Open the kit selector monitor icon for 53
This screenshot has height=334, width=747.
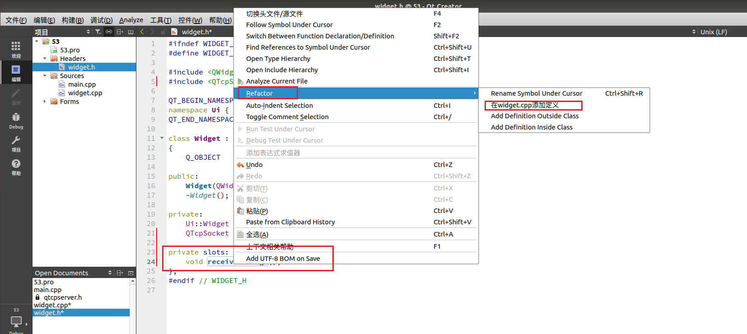16,321
